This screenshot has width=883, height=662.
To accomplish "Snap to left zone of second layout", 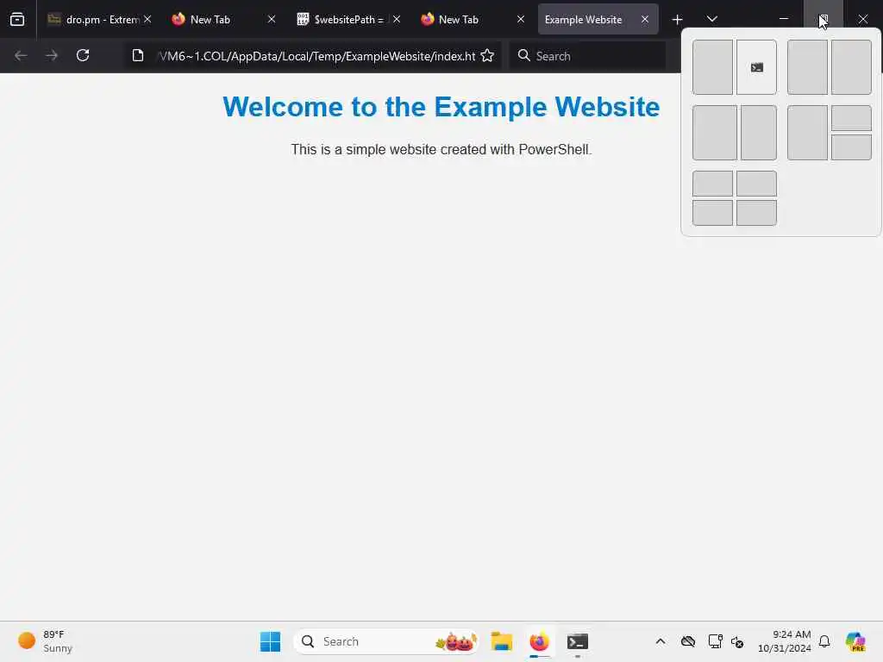I will point(807,67).
